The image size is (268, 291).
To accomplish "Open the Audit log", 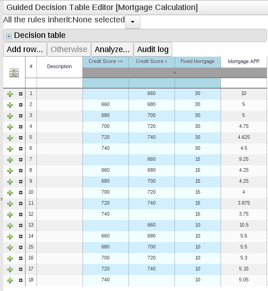I will 153,49.
